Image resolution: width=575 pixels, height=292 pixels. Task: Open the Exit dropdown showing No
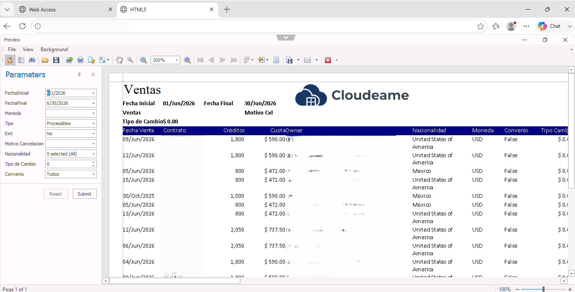click(x=93, y=134)
